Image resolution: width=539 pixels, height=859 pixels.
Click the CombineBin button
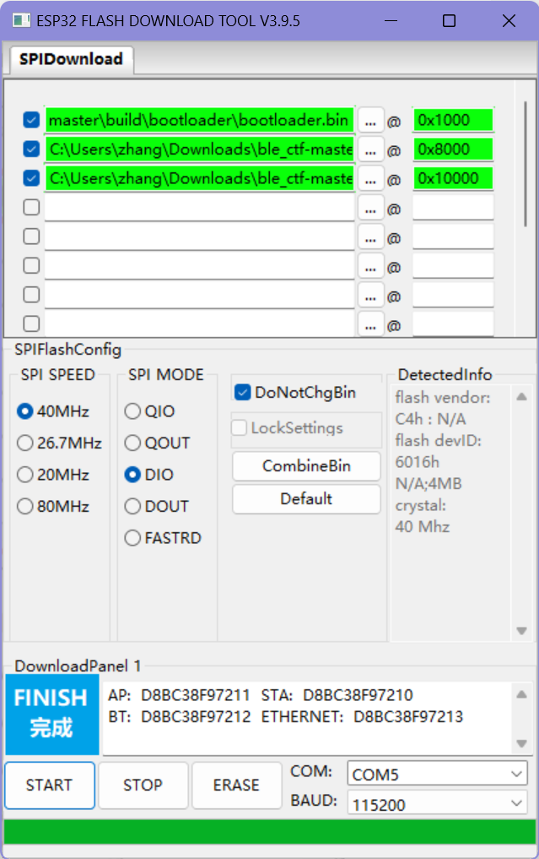(306, 466)
